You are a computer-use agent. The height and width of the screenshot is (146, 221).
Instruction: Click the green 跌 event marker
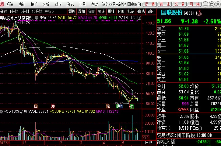[x=117, y=107]
